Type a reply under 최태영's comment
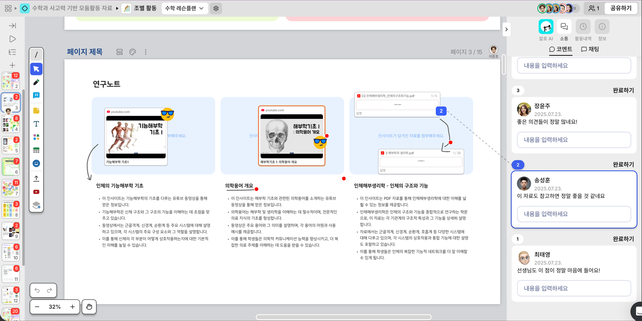The width and height of the screenshot is (642, 321). click(x=574, y=288)
